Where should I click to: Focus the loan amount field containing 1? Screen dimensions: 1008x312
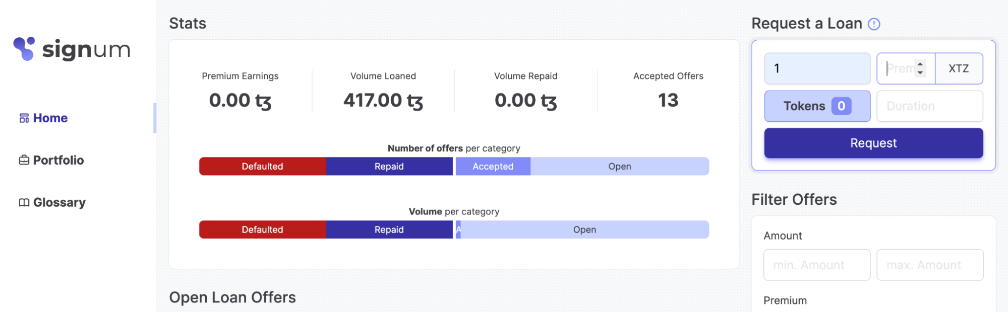pos(817,68)
